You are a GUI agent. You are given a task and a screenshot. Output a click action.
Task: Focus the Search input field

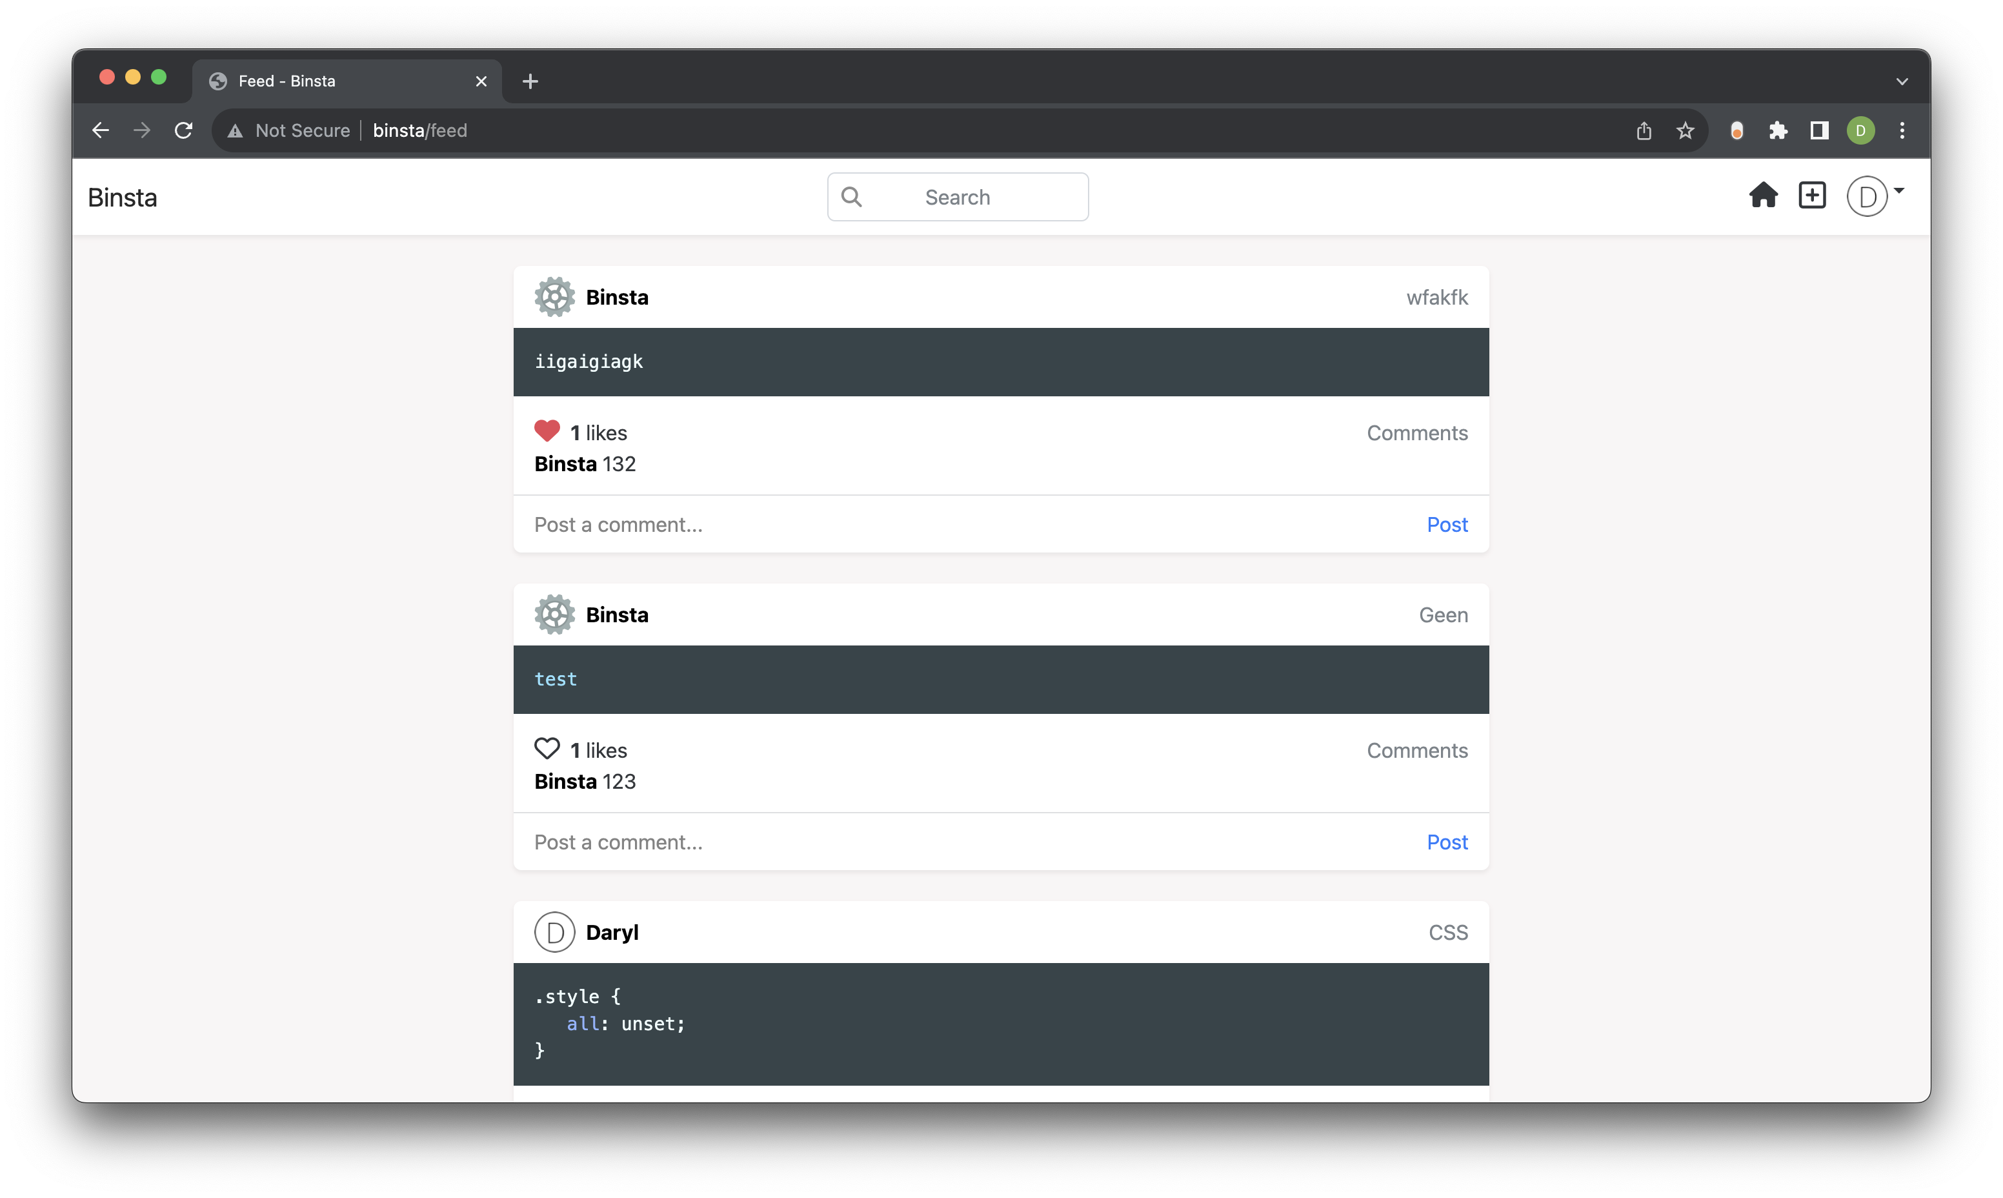958,196
